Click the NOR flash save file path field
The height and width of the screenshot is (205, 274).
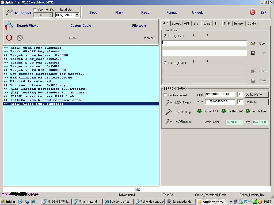point(204,53)
